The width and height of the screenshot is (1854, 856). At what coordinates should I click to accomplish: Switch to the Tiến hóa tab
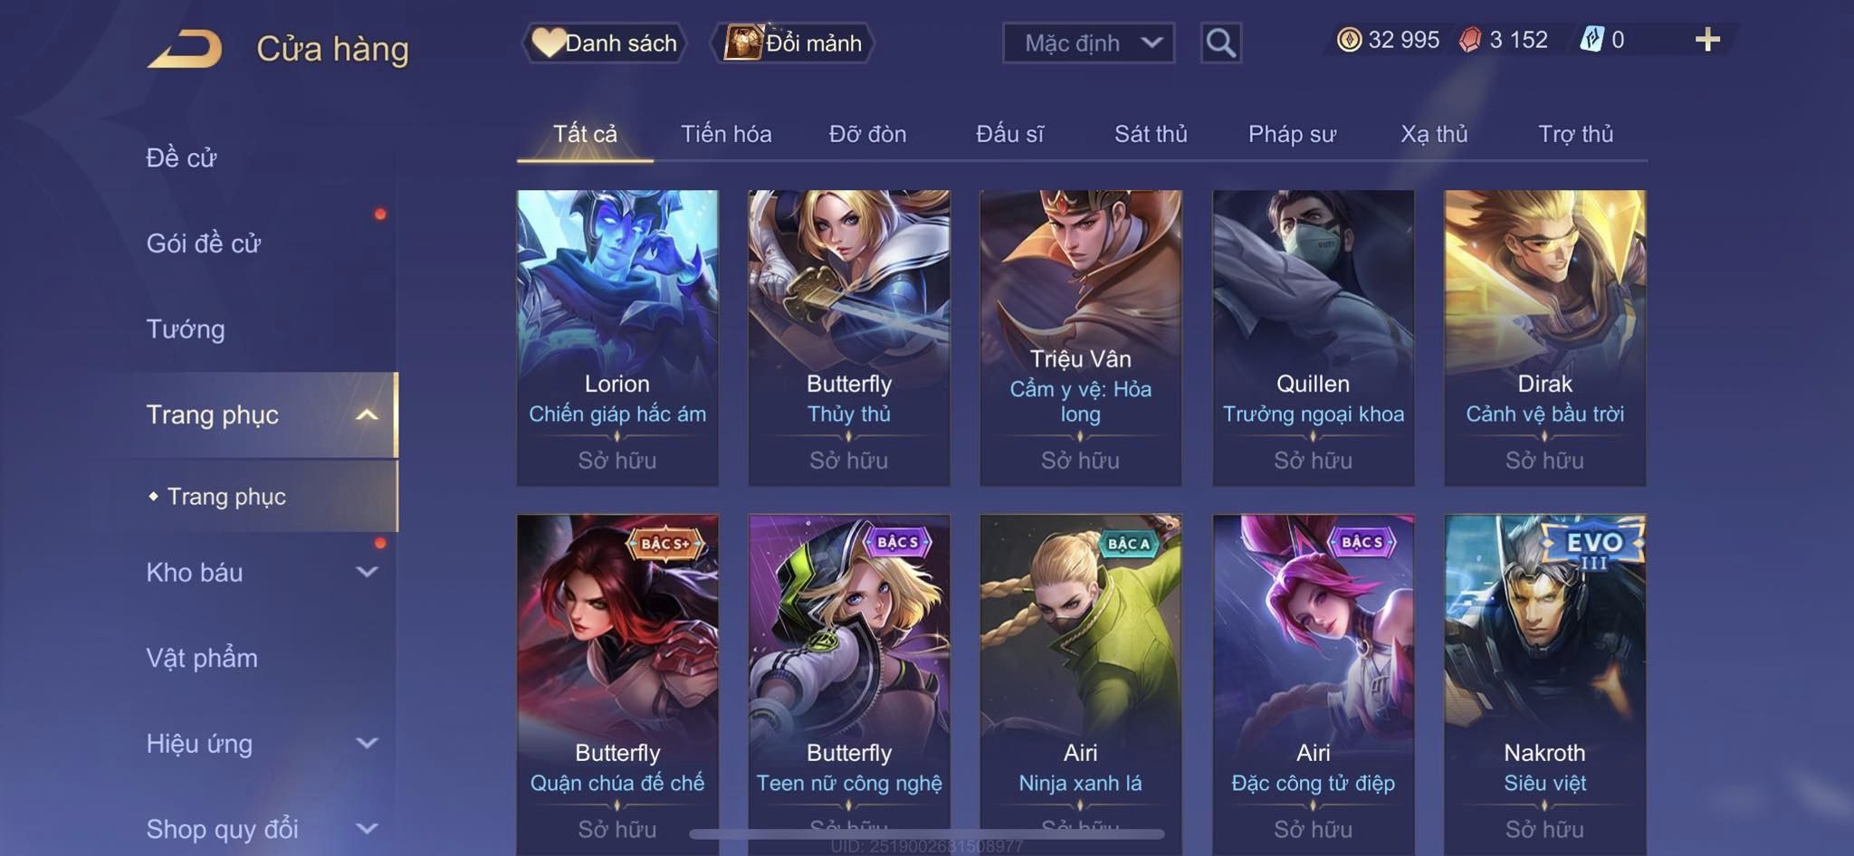[726, 134]
